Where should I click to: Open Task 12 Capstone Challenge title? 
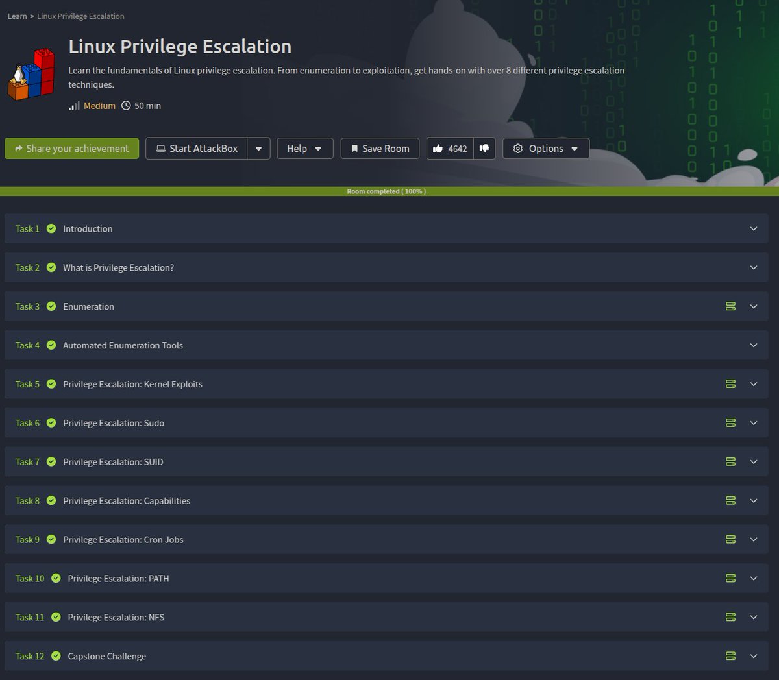[x=107, y=656]
